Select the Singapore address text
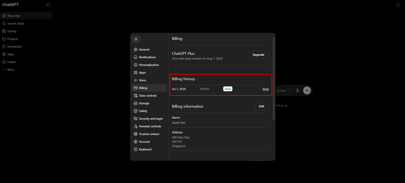Screen dimensions: 405x183 (179, 146)
